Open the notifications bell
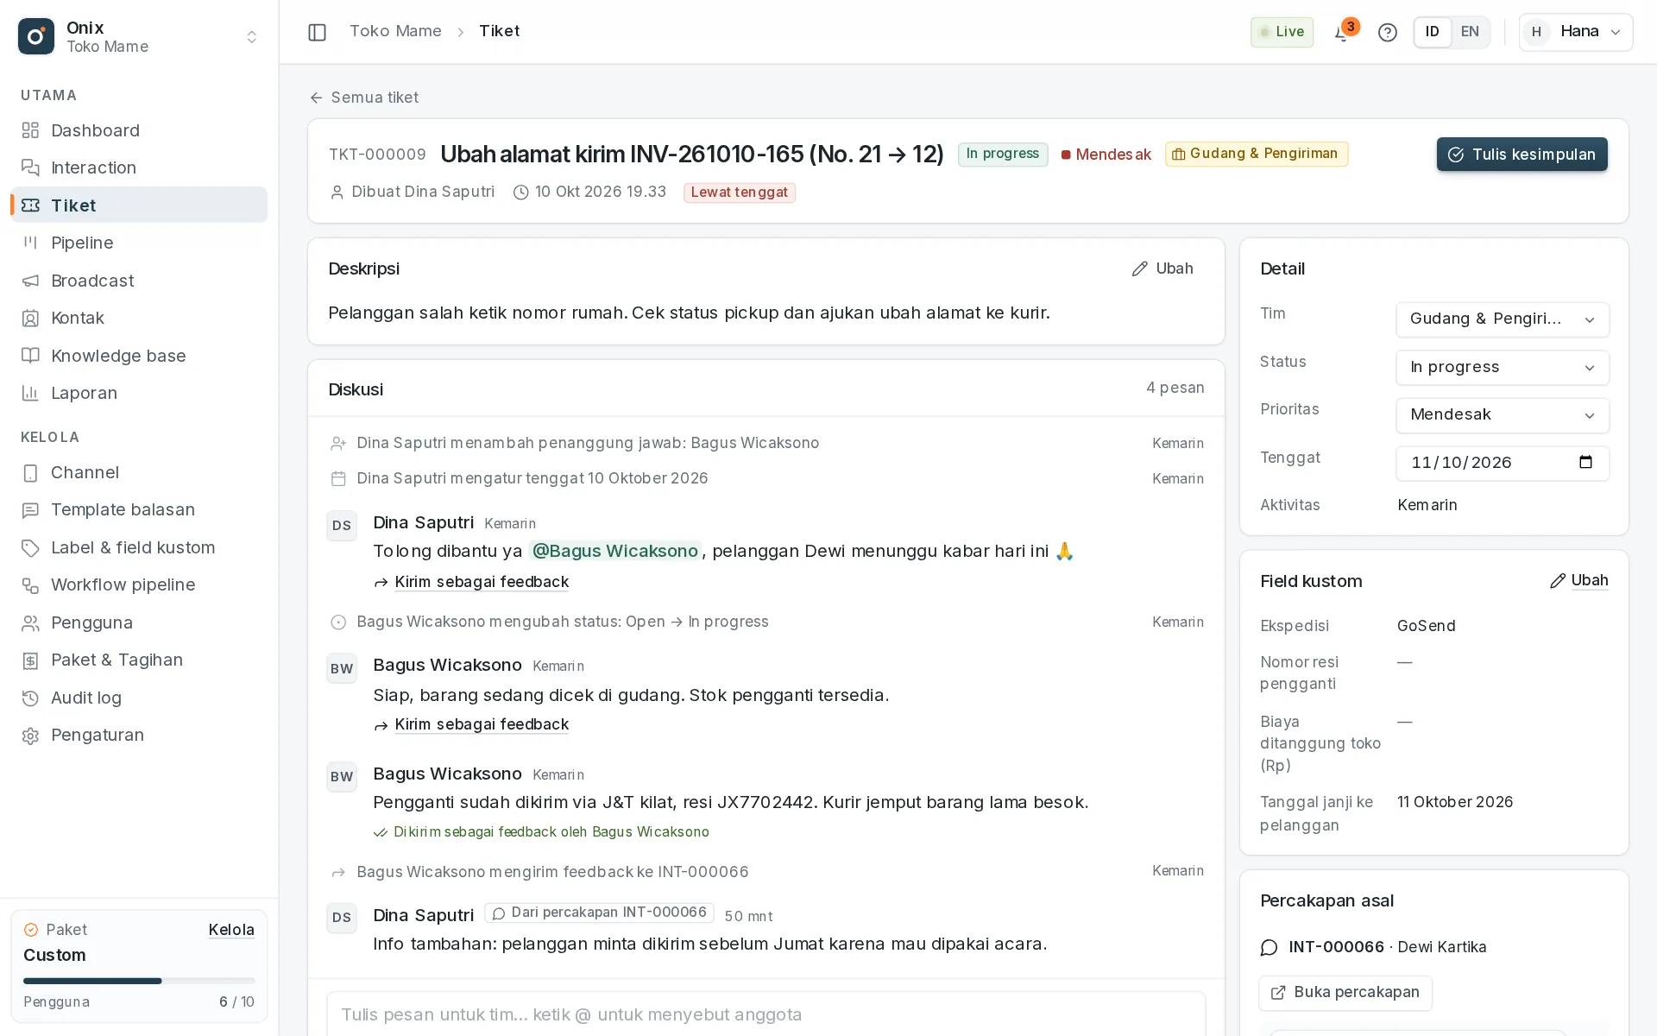Image resolution: width=1657 pixels, height=1036 pixels. tap(1342, 33)
